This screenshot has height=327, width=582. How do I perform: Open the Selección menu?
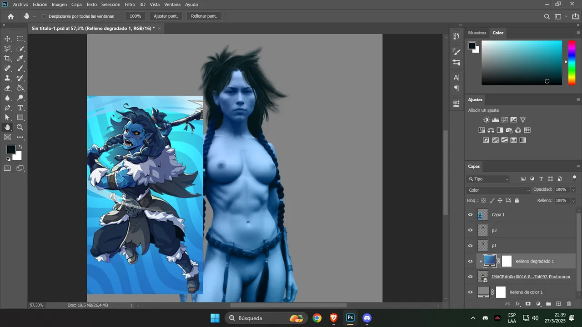point(110,5)
